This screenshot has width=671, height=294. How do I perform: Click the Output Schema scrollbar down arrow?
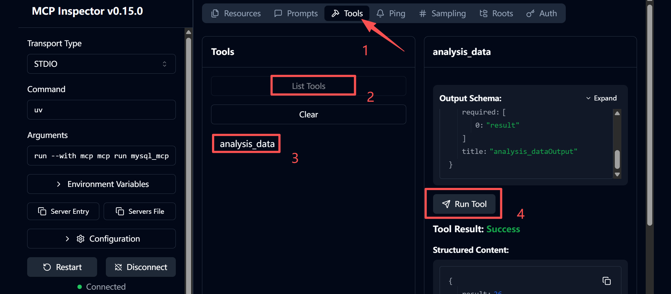point(617,175)
